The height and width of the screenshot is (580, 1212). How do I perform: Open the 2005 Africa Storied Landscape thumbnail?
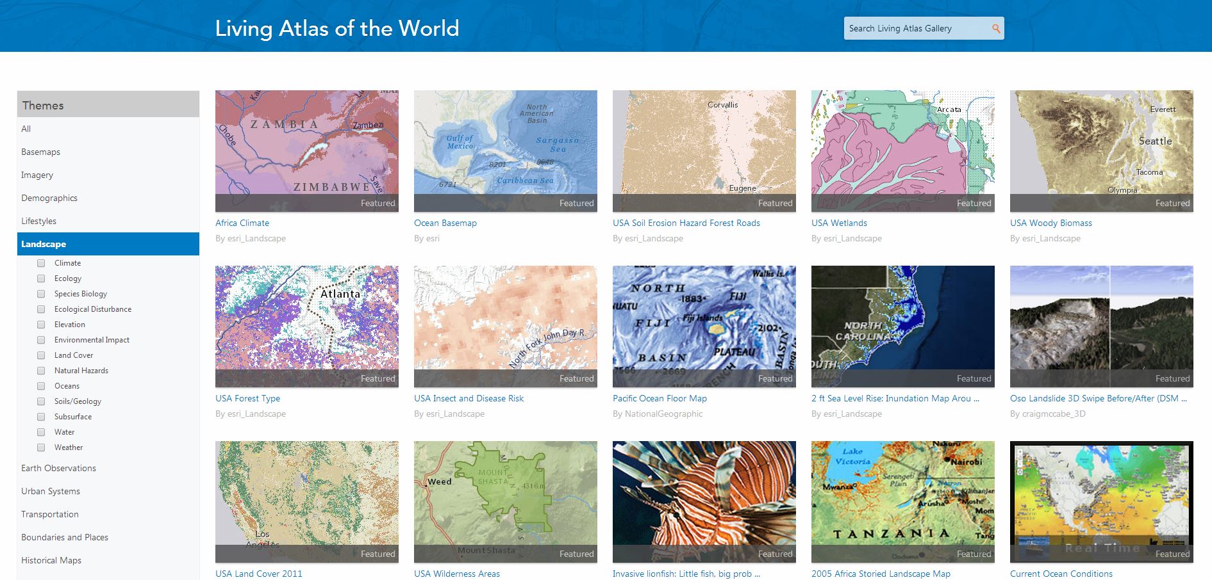[903, 502]
